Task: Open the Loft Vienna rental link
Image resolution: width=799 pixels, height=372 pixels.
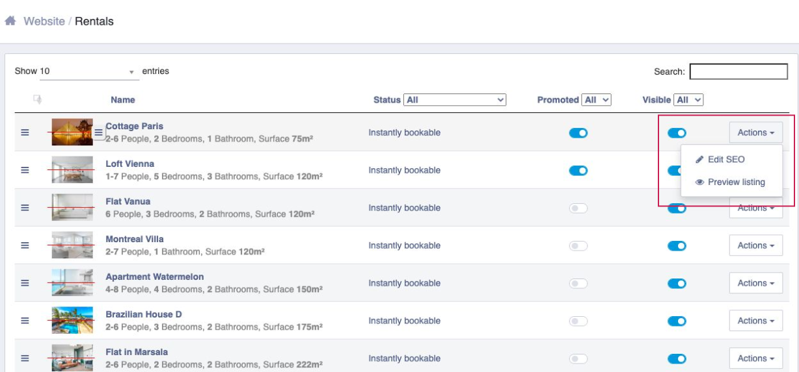Action: pyautogui.click(x=130, y=164)
